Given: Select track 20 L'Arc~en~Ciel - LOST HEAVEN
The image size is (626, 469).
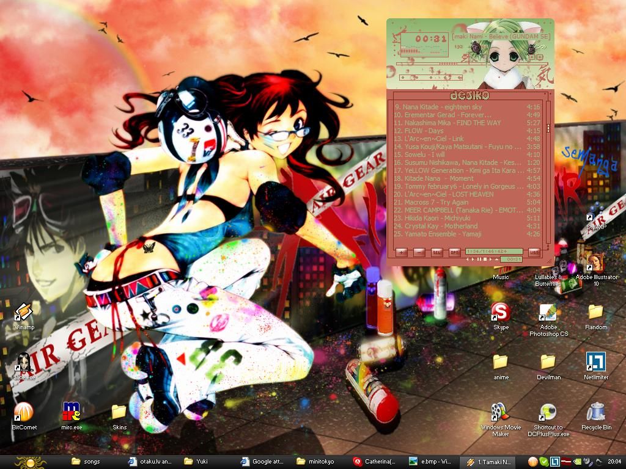Looking at the screenshot, I should (x=467, y=194).
